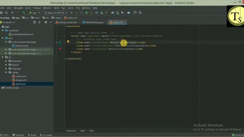
Task: Click the green Debug bug icon
Action: (x=87, y=13)
